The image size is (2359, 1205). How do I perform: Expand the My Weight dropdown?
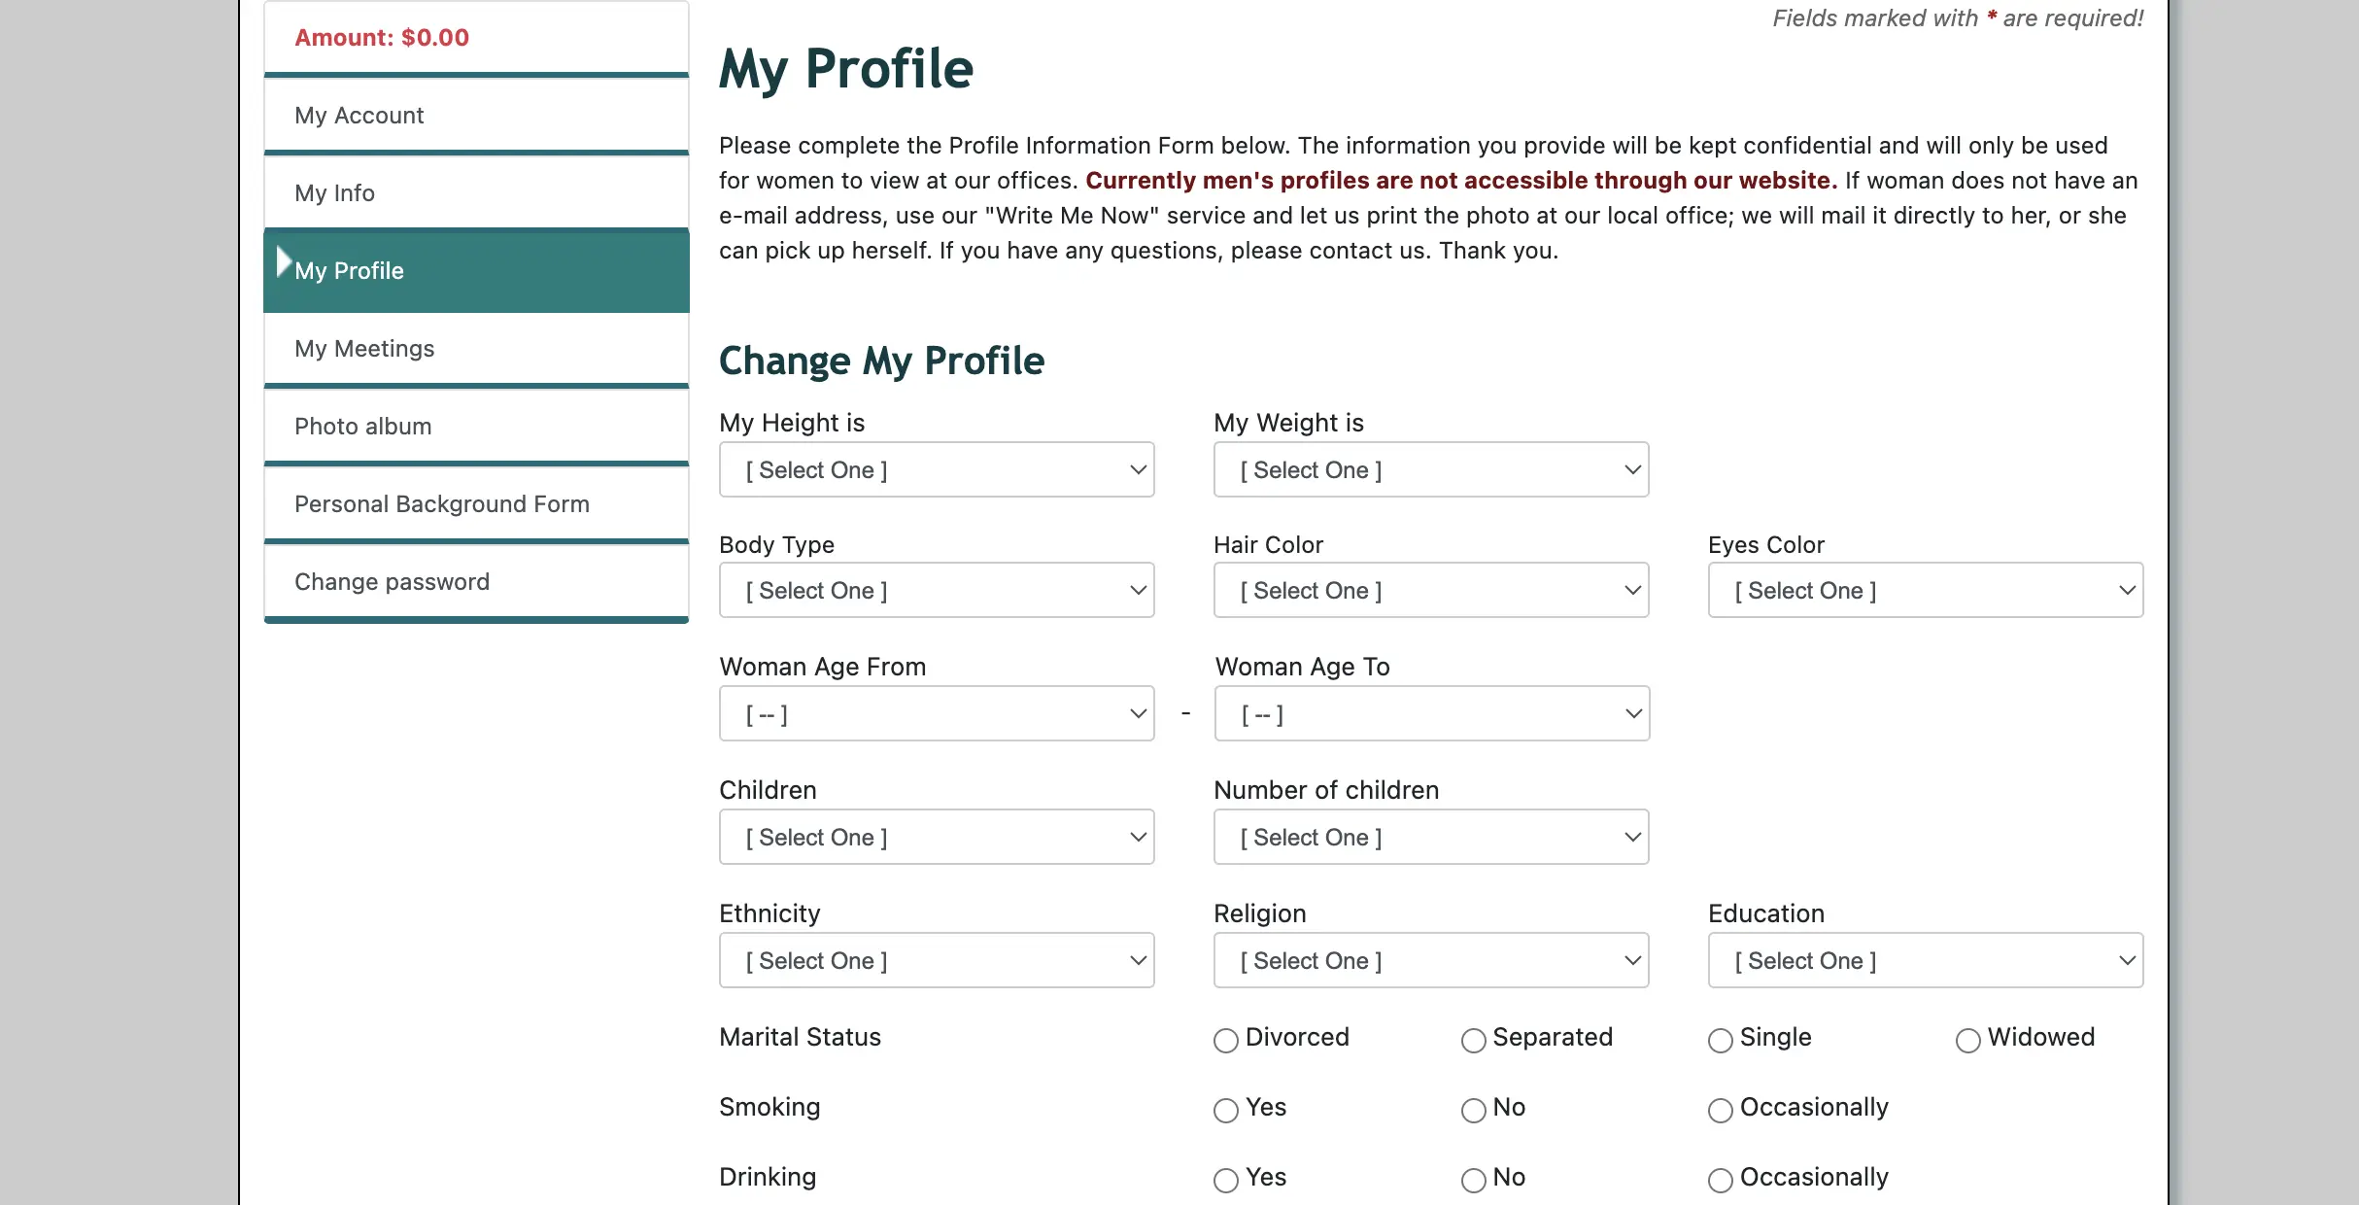(1430, 470)
